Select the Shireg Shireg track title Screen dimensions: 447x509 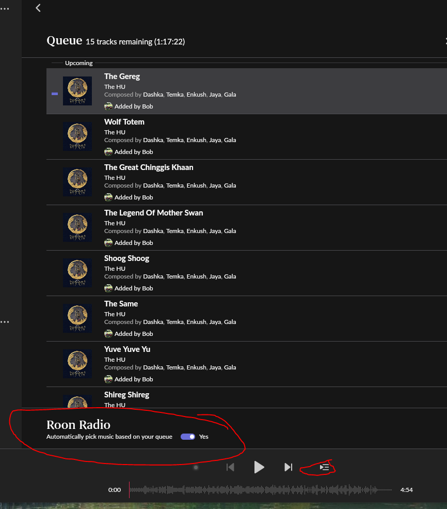click(126, 395)
